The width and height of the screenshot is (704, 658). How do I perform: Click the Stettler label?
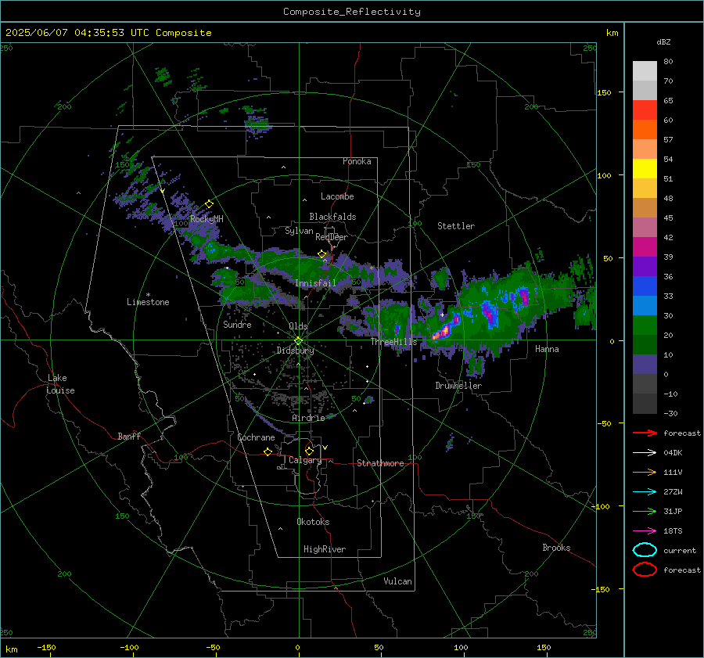click(456, 226)
